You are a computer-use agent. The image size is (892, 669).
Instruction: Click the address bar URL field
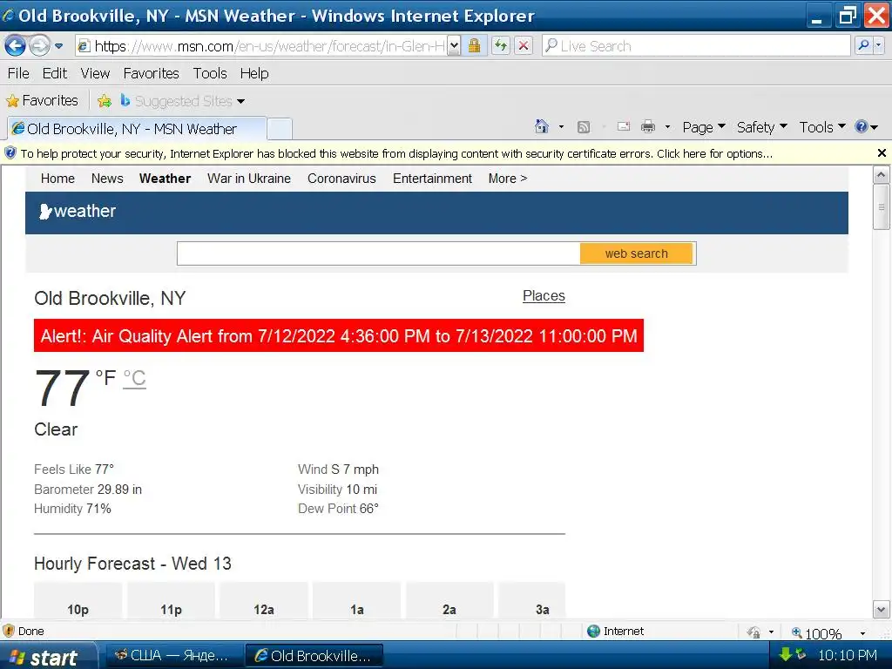pyautogui.click(x=261, y=46)
